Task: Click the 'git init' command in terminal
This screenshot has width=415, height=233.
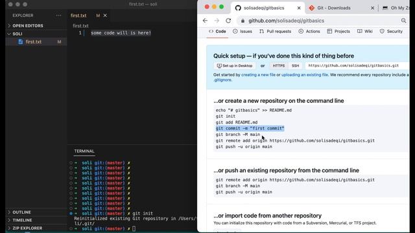Action: (143, 214)
